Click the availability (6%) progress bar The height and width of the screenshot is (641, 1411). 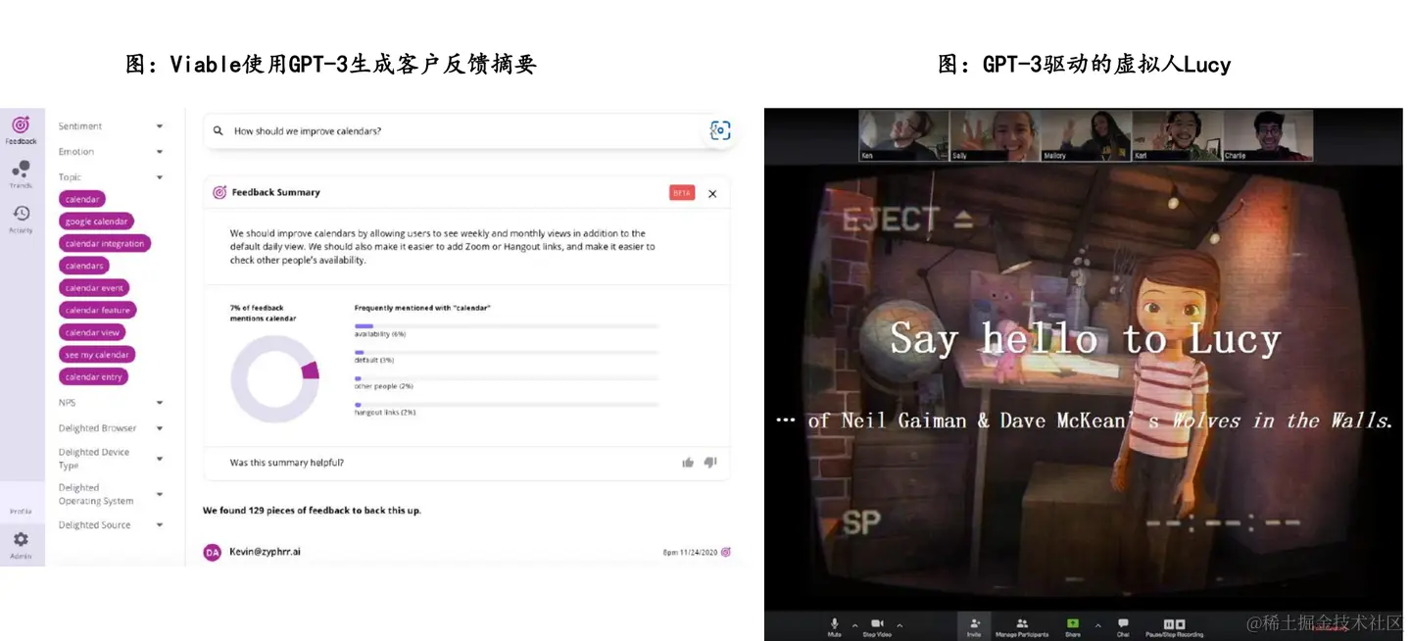[507, 326]
